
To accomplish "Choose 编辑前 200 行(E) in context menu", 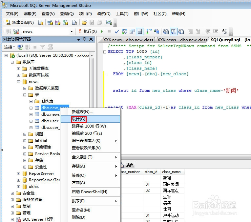I will pyautogui.click(x=90, y=133).
